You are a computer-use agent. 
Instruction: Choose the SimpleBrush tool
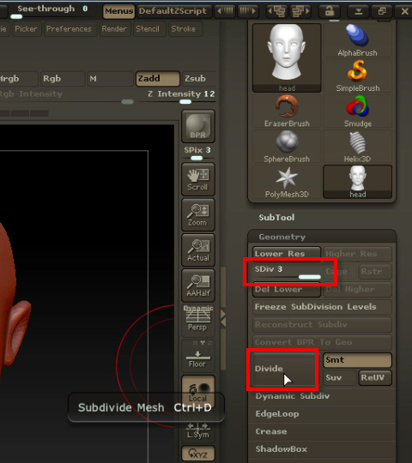(357, 75)
